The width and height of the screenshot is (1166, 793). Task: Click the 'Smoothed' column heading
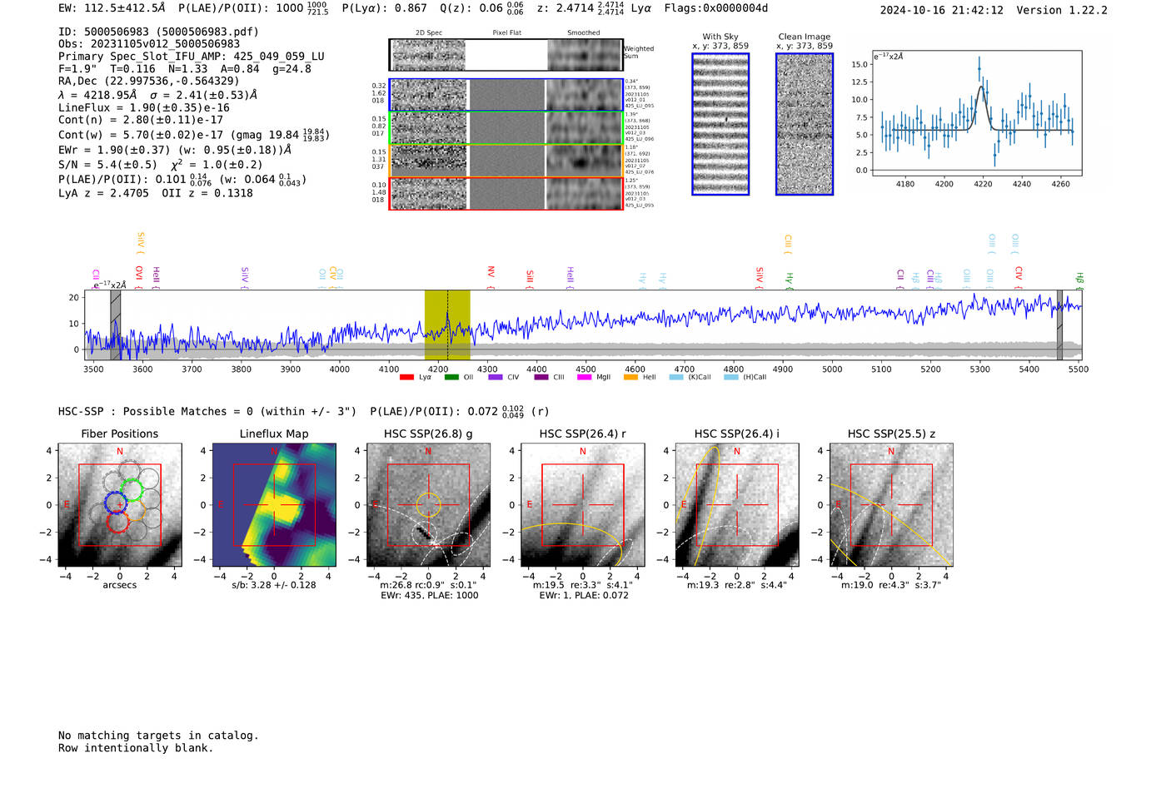click(x=584, y=32)
